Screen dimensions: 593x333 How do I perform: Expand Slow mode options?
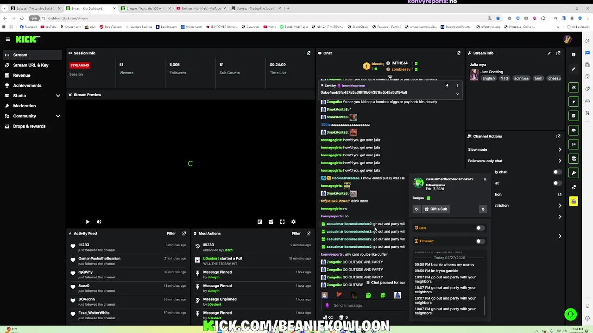[560, 149]
